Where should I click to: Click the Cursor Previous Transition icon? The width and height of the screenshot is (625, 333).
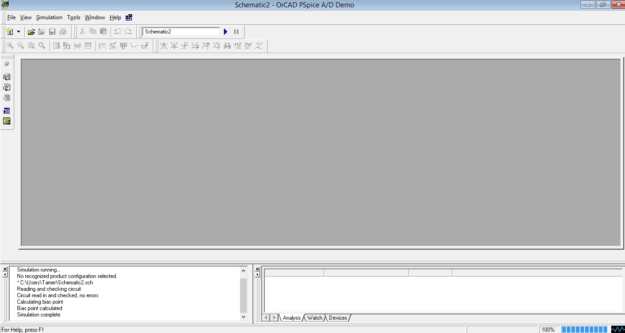248,46
